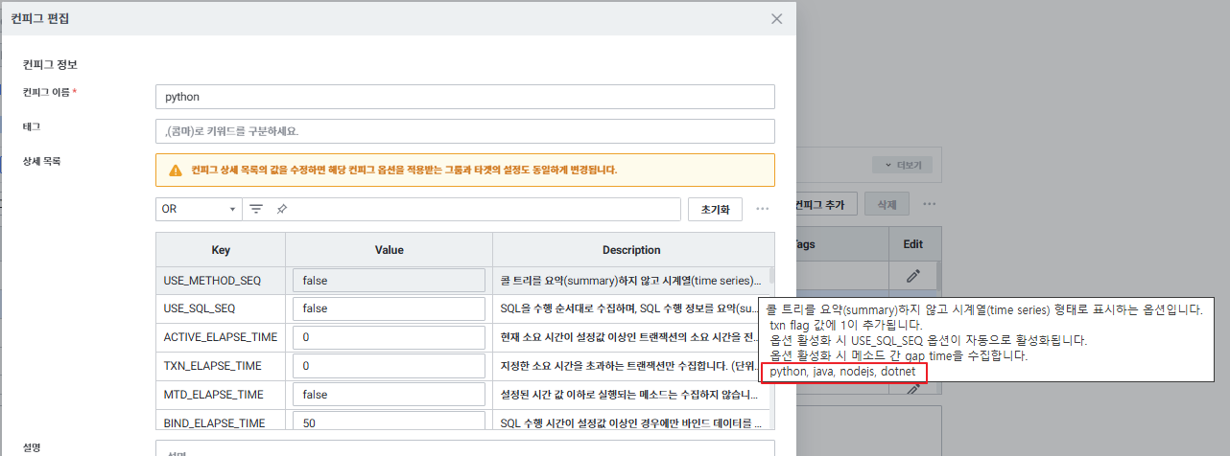Expand the 더보기 dropdown

pos(901,166)
